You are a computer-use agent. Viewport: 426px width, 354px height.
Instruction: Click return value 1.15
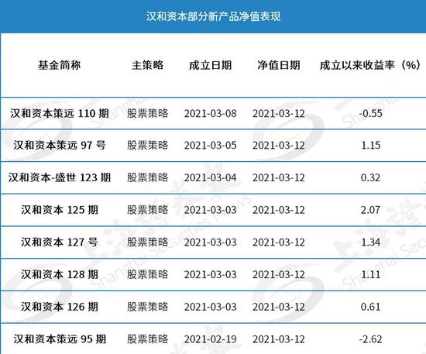tap(370, 146)
